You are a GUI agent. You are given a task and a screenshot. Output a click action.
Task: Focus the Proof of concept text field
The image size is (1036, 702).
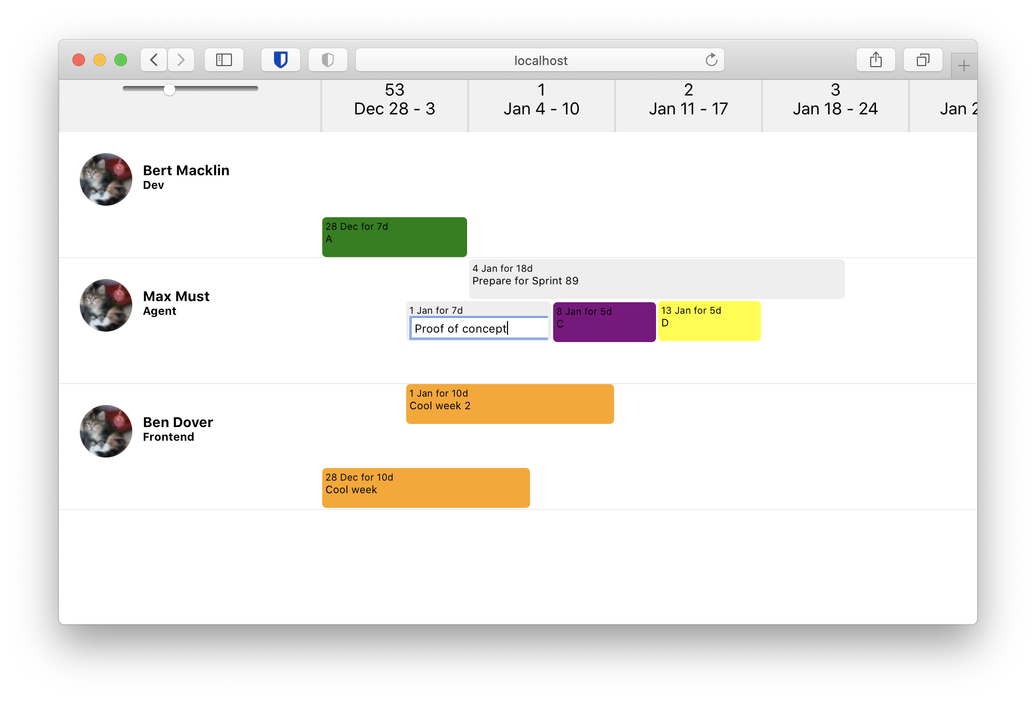[x=479, y=328]
